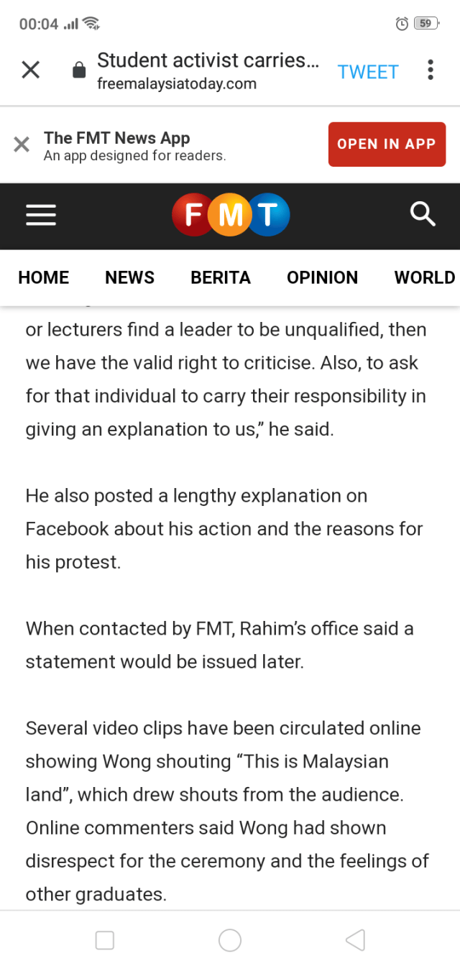Switch to the NEWS tab

(x=129, y=277)
